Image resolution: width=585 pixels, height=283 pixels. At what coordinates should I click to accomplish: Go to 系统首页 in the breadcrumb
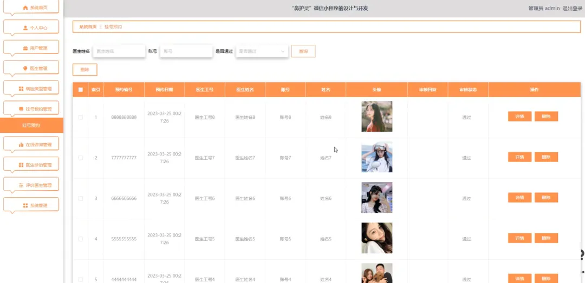pyautogui.click(x=88, y=27)
